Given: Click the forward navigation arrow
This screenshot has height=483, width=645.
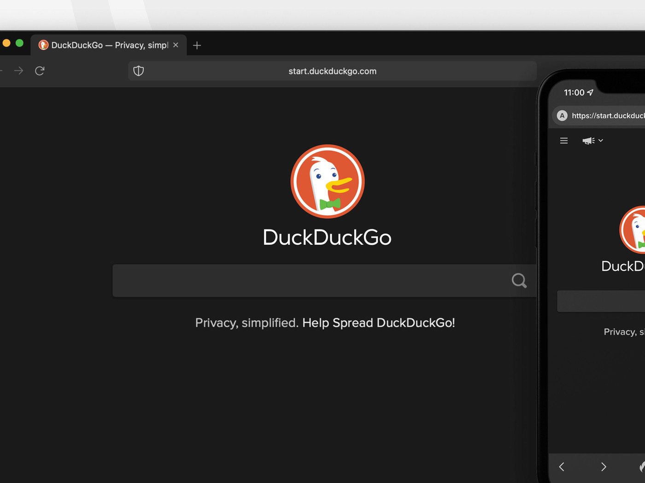Looking at the screenshot, I should tap(18, 71).
